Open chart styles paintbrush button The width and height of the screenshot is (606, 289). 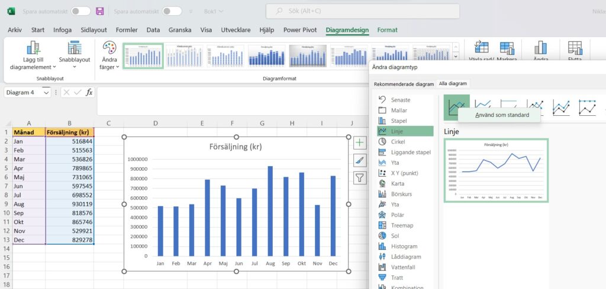pyautogui.click(x=360, y=160)
